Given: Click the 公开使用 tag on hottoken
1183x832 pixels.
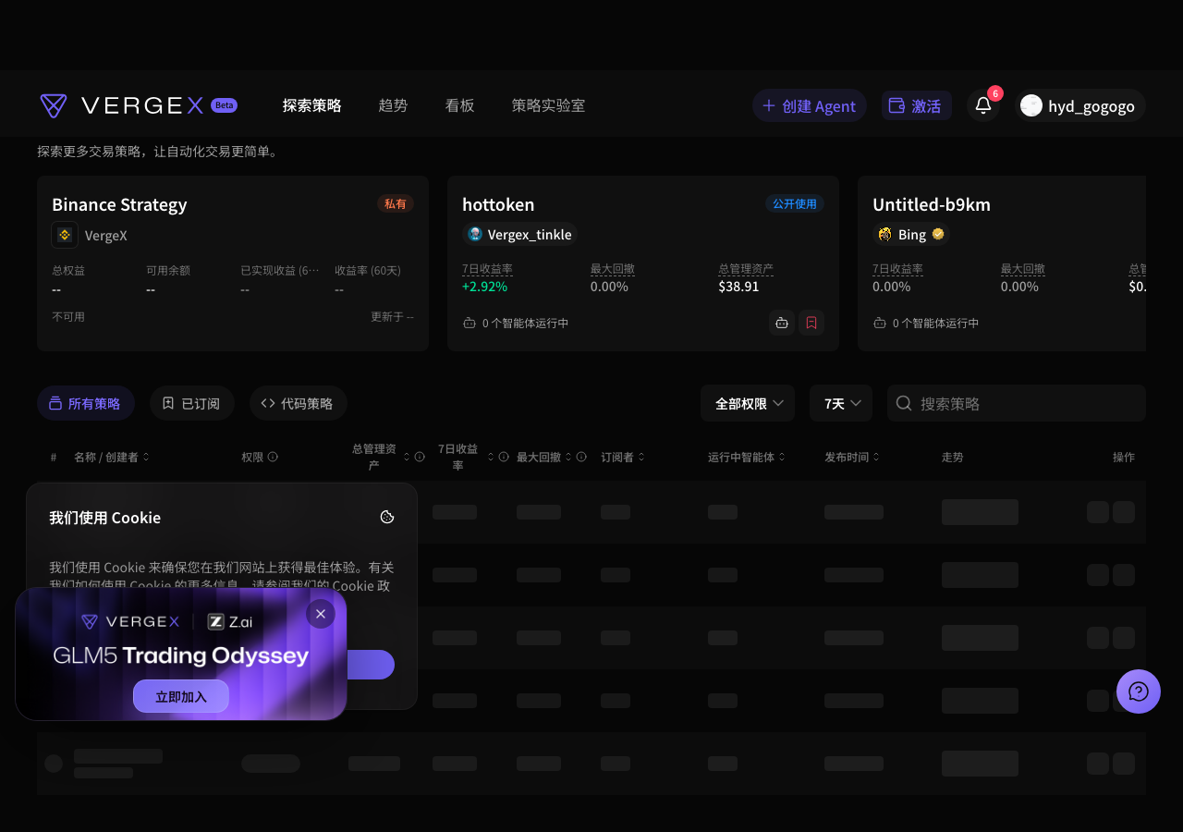Looking at the screenshot, I should click(795, 203).
